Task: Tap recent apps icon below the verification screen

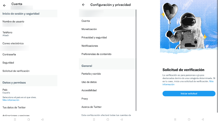Action: [x=175, y=120]
